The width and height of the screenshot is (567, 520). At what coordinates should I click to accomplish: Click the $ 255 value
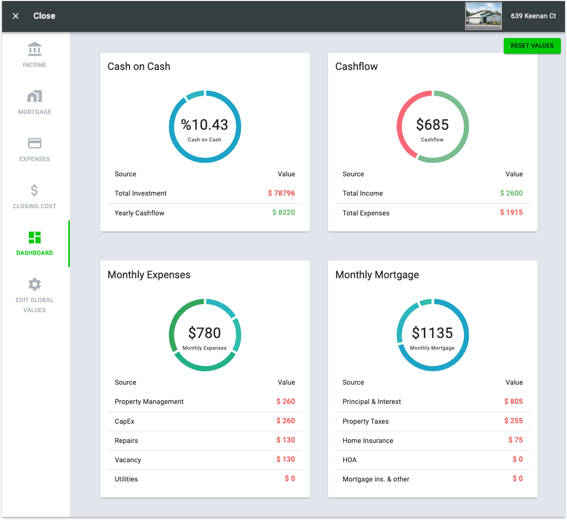tap(513, 421)
